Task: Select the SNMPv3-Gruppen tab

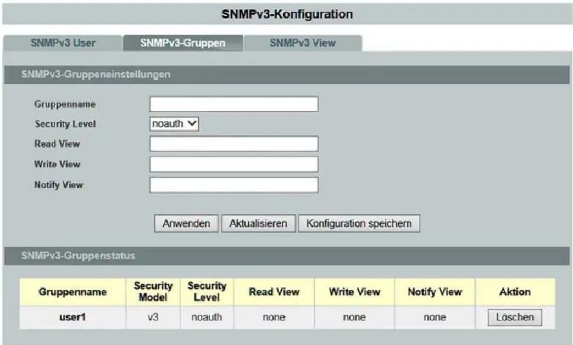Action: coord(183,43)
